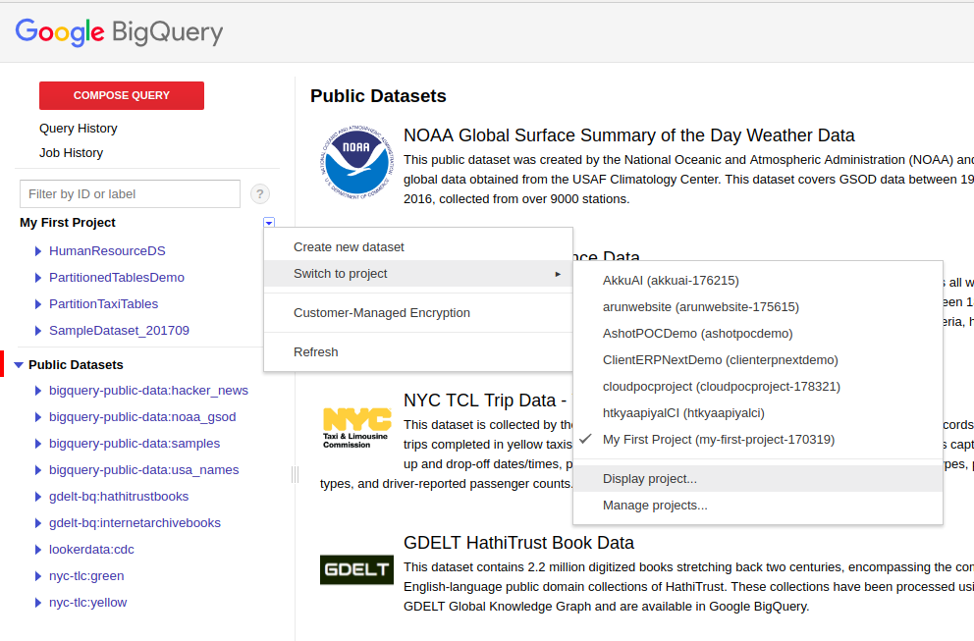The image size is (974, 641).
Task: Select Refresh in the context menu
Action: (315, 351)
